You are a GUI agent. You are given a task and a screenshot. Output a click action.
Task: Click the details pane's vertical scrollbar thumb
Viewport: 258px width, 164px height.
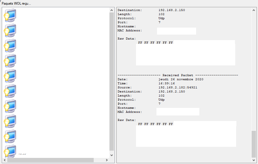[254, 144]
